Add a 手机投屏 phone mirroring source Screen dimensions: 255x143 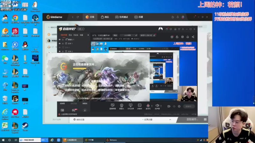130,106
